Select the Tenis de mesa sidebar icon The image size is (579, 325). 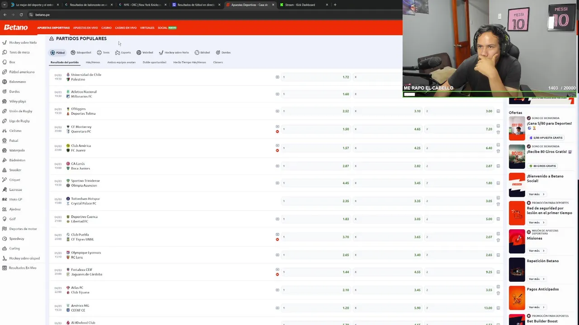[x=5, y=52]
